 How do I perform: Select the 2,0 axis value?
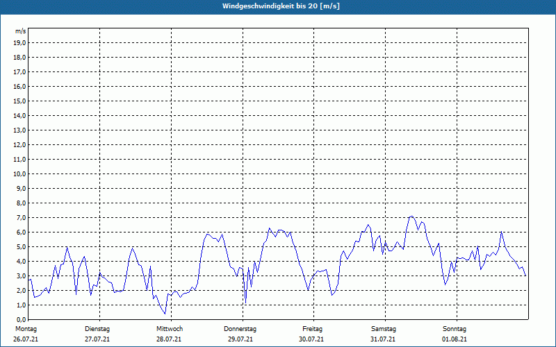[21, 291]
